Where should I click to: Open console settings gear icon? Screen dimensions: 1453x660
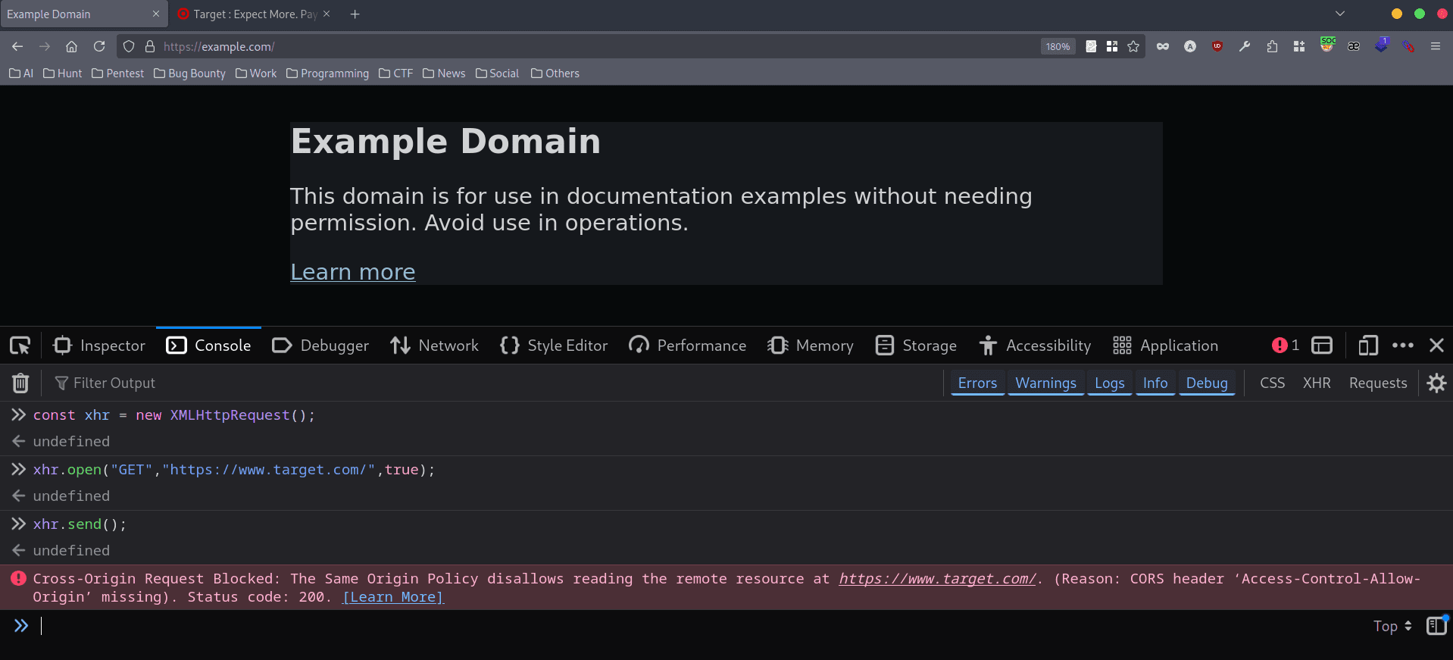pyautogui.click(x=1436, y=383)
